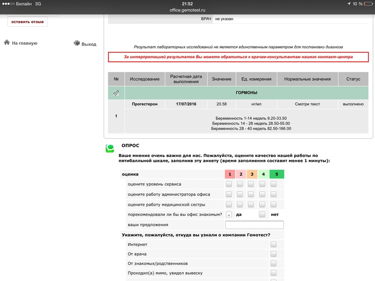Click the red score 1 header cell
Image resolution: width=375 pixels, height=281 pixels.
(229, 174)
